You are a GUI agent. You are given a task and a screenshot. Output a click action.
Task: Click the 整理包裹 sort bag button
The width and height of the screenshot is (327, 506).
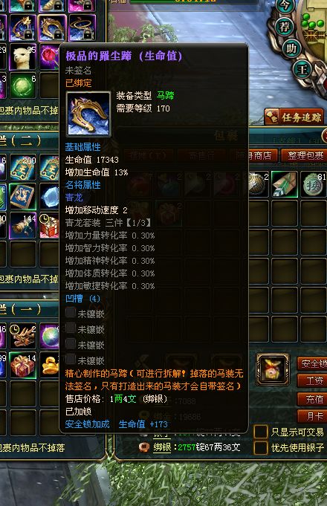[x=304, y=155]
